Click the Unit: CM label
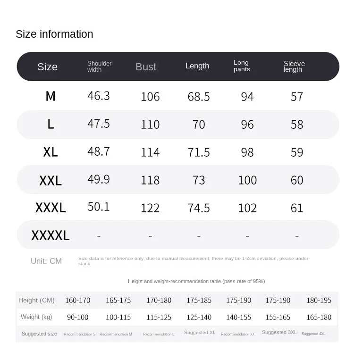 click(x=46, y=261)
